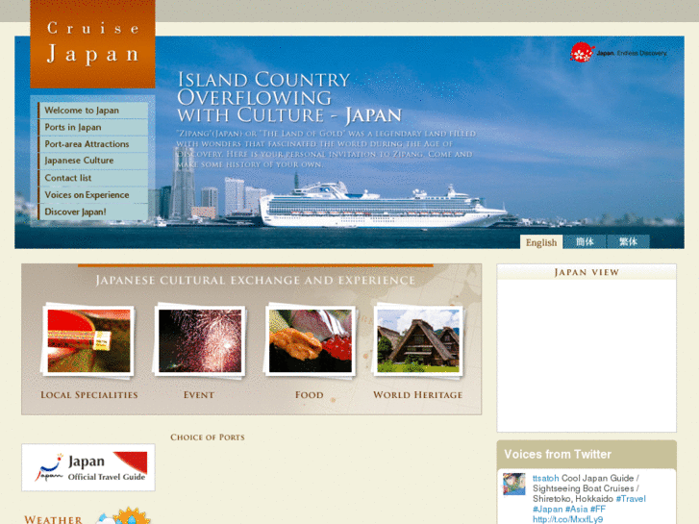
Task: Open ttsatoh Twitter profile avatar
Action: click(x=514, y=485)
